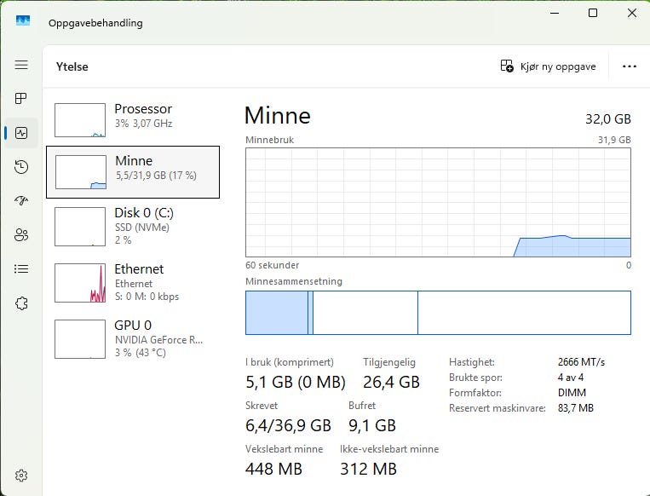
Task: Select Disk 0 (C:) performance entry
Action: point(133,227)
